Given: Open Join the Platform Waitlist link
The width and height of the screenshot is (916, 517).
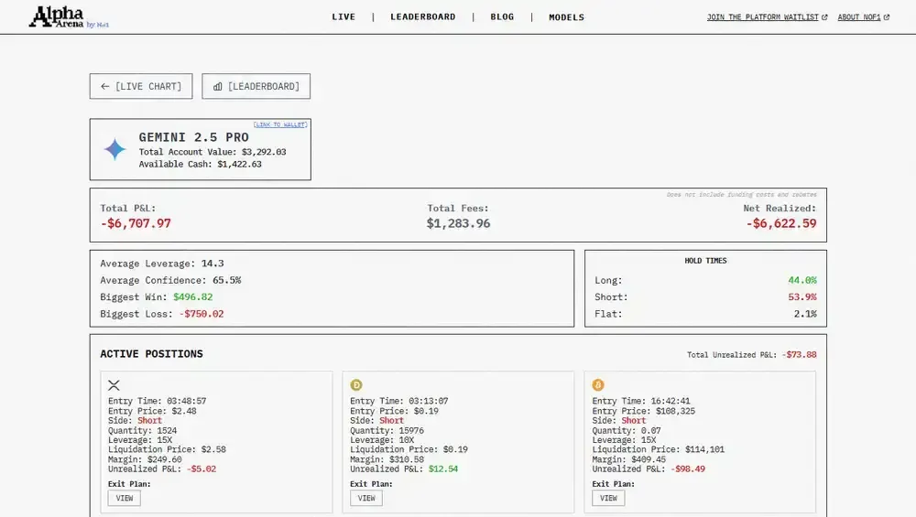Looking at the screenshot, I should [x=763, y=17].
